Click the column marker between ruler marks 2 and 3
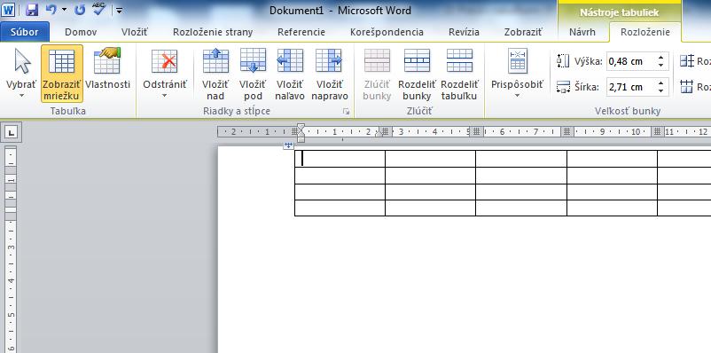 pos(385,132)
